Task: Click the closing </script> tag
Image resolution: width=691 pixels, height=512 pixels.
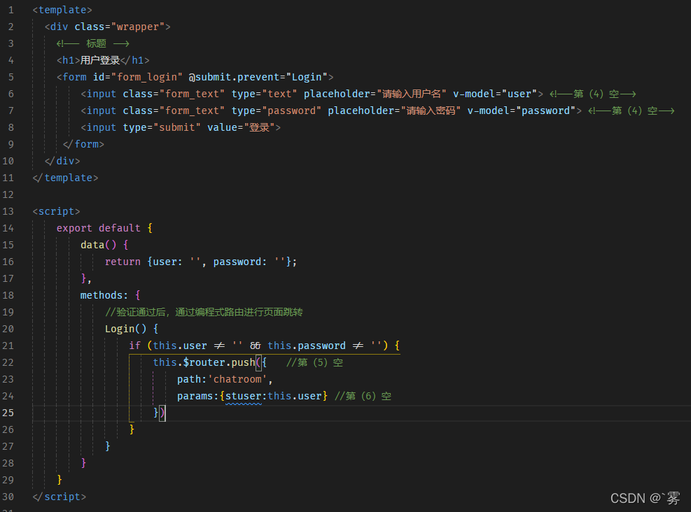Action: coord(59,497)
